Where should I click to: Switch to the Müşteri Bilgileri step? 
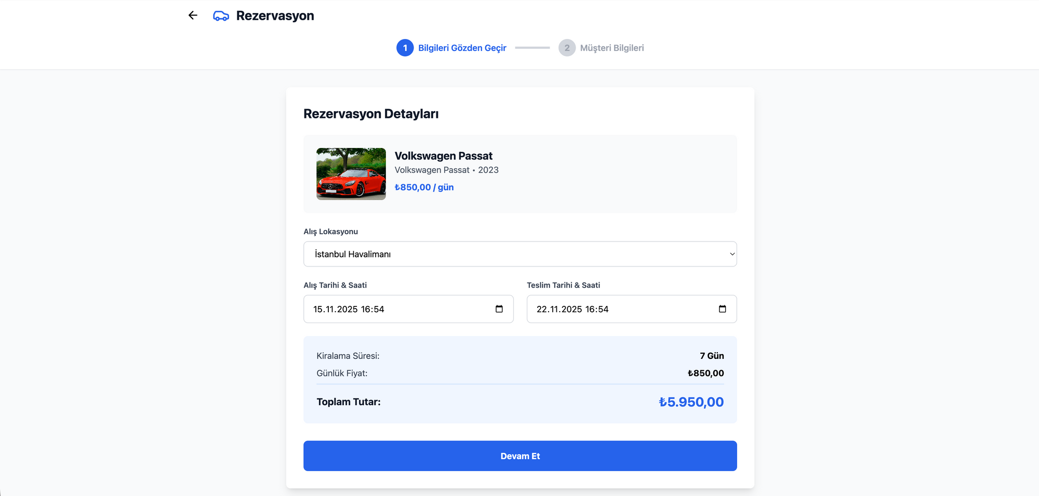click(x=611, y=48)
